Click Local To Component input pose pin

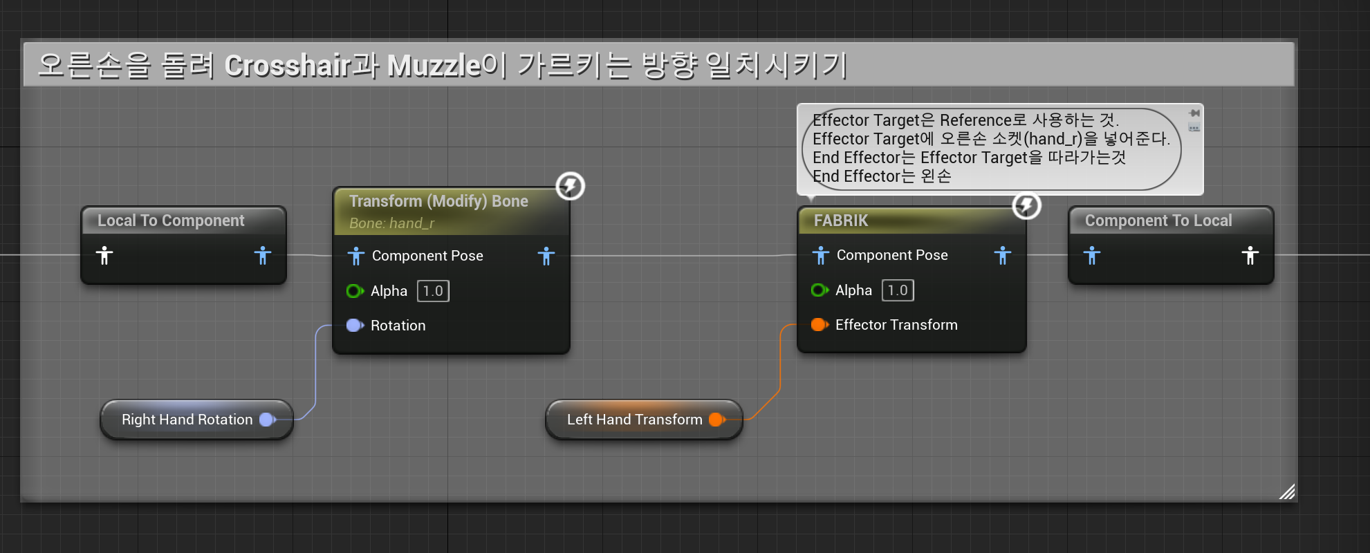tap(104, 256)
